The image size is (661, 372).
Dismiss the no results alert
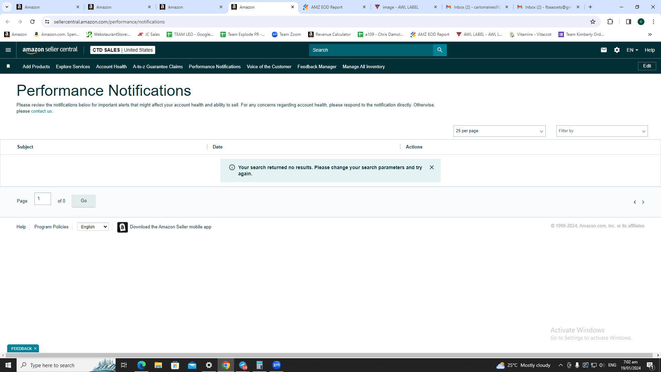click(431, 167)
